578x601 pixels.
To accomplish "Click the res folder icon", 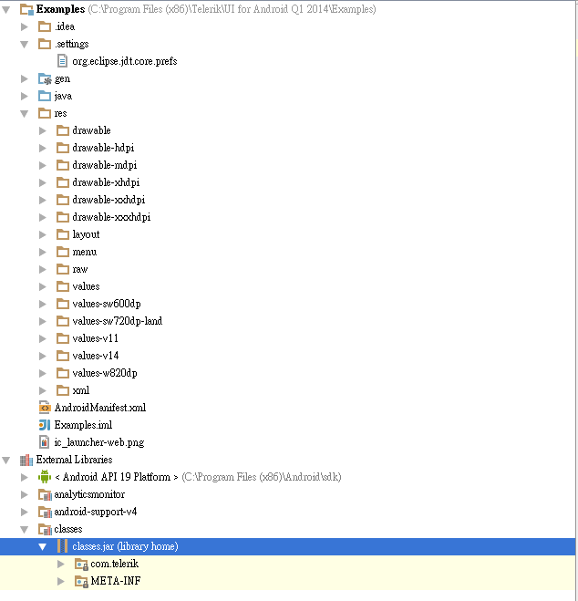I will click(x=45, y=113).
